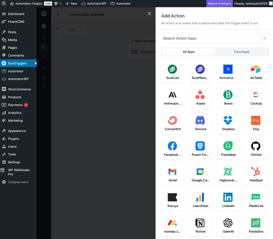Image resolution: width=273 pixels, height=239 pixels.
Task: Click the SureTriggers logo in dark sidebar
Action: pos(44,14)
